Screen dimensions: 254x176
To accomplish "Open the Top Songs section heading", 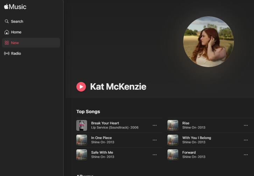I will pos(88,111).
